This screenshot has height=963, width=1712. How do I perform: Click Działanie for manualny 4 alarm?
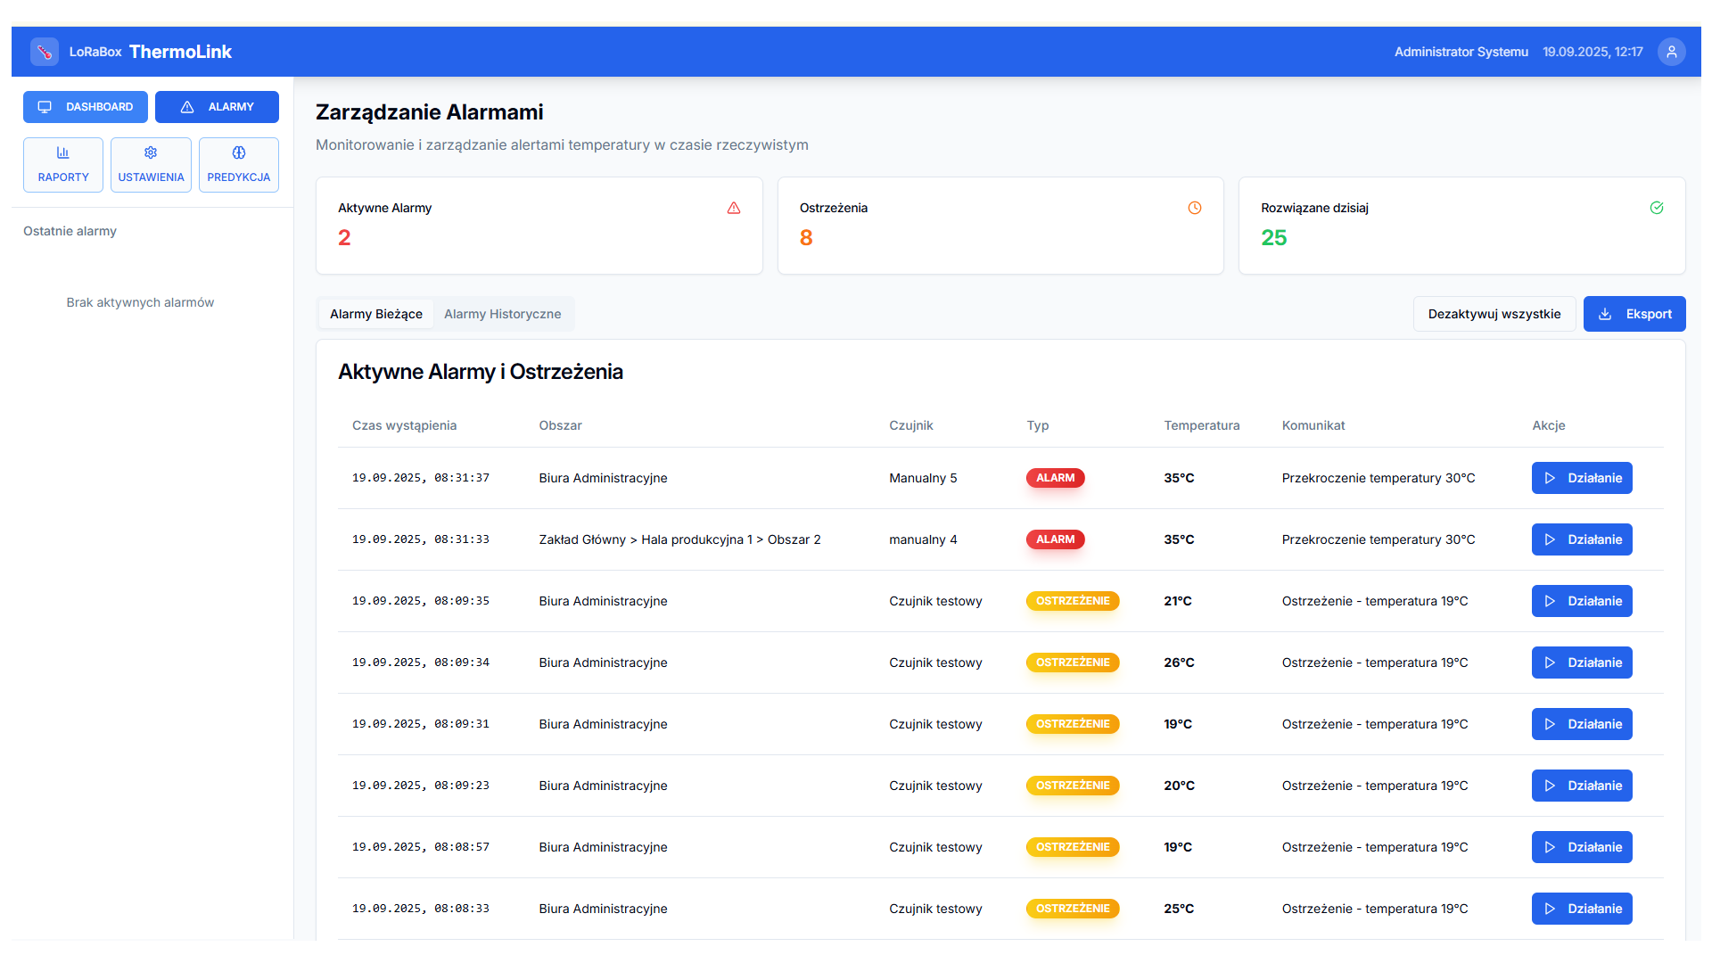pyautogui.click(x=1581, y=539)
